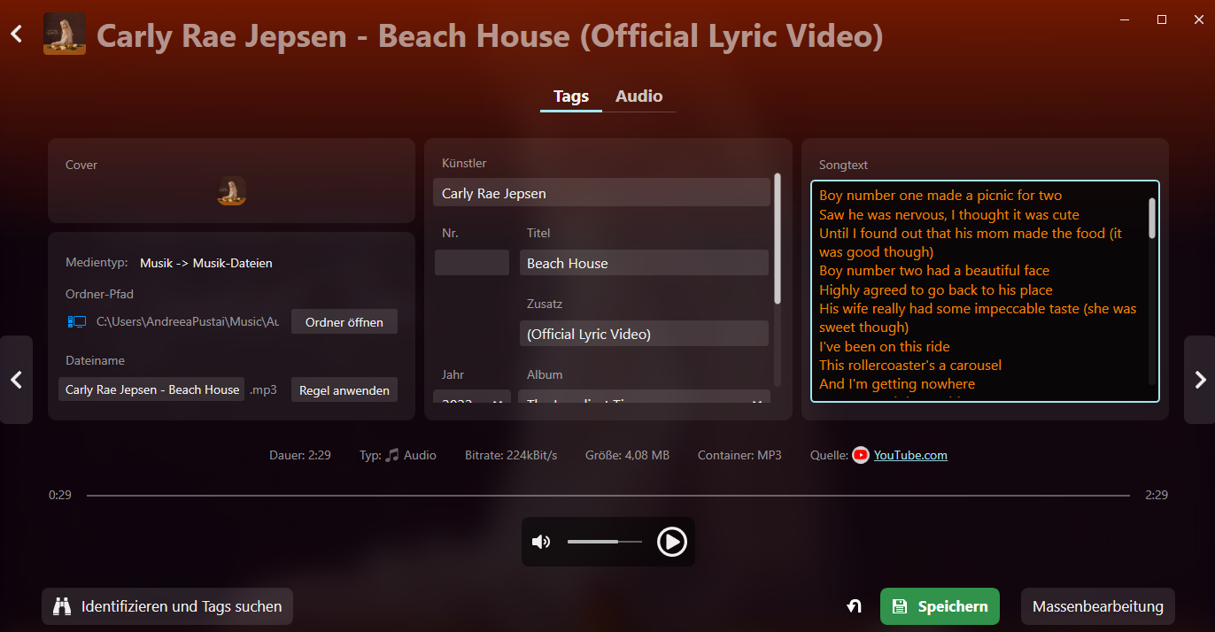Mute audio with the speaker icon
The width and height of the screenshot is (1215, 632).
(x=541, y=542)
